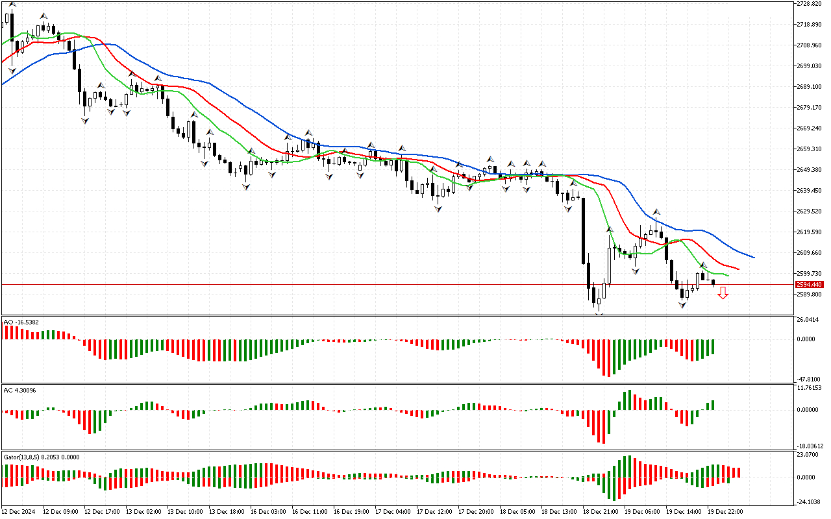Select the -18.03612 value on AC scale
Screen dimensions: 831x519
click(810, 446)
